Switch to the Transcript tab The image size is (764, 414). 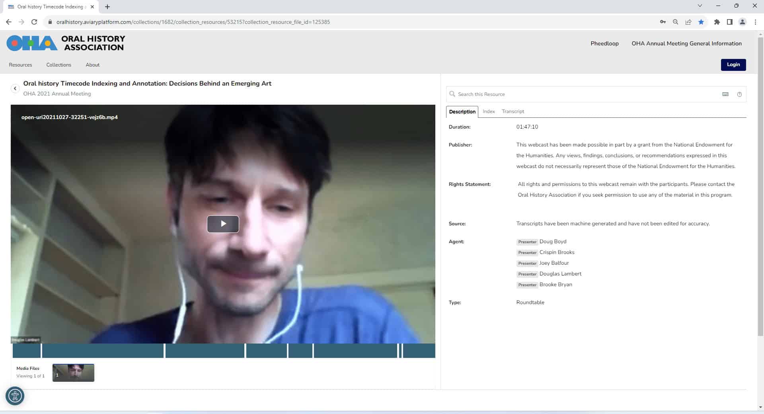click(513, 111)
